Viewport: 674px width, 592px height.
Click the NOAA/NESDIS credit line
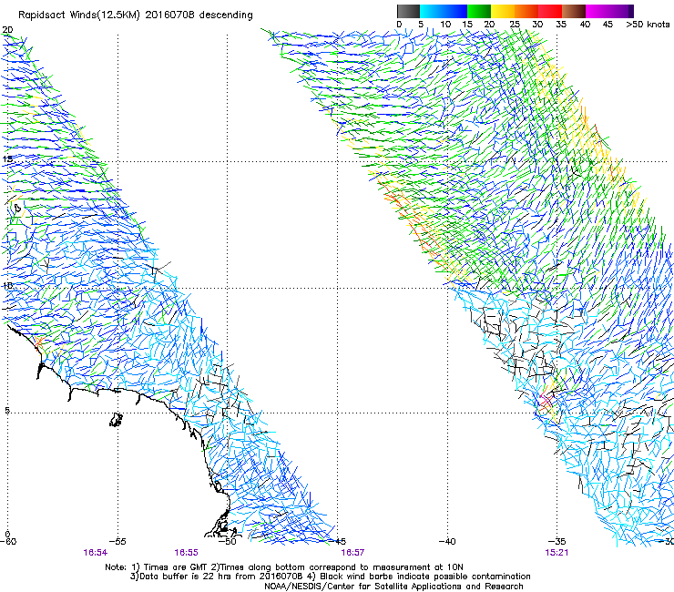[x=393, y=587]
